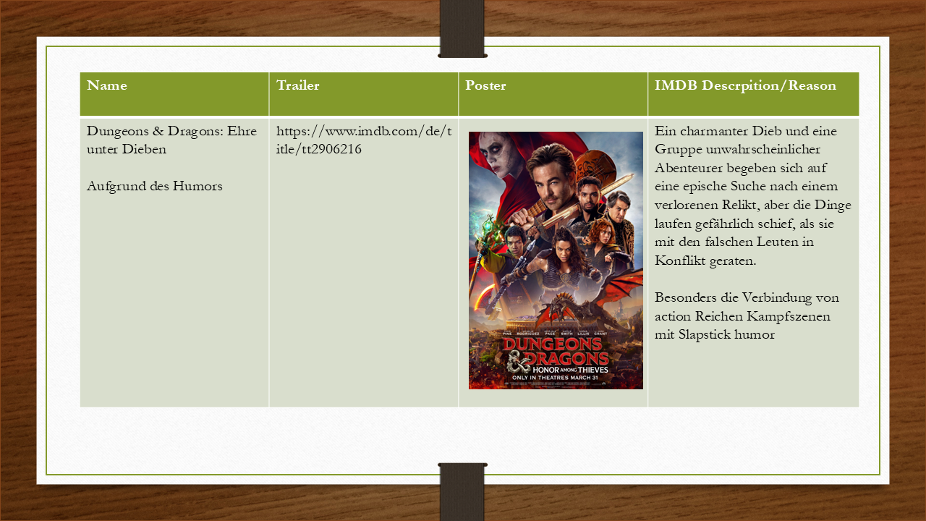This screenshot has height=521, width=926.
Task: Select the Dungeons & Dragons movie poster image
Action: (x=556, y=260)
